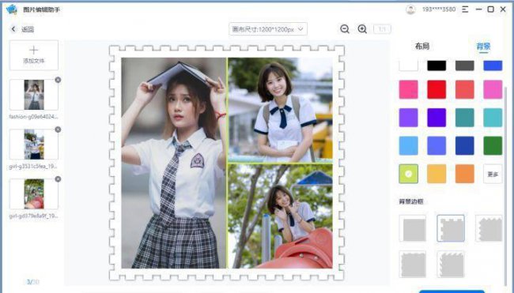Remove the girl-g3531c5fea thumbnail with X
This screenshot has width=514, height=293.
(58, 130)
